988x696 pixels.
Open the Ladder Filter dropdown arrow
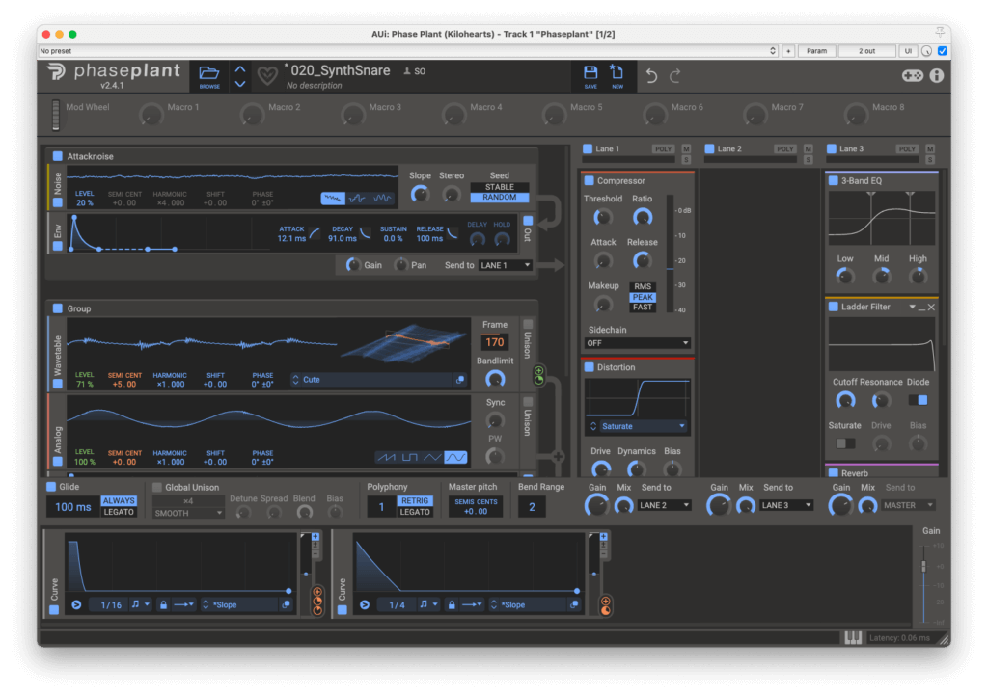point(912,308)
